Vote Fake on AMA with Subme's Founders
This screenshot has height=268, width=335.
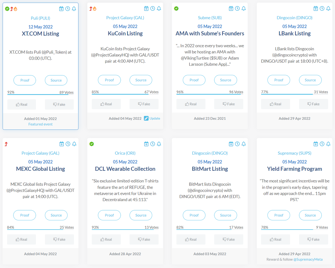(x=229, y=104)
